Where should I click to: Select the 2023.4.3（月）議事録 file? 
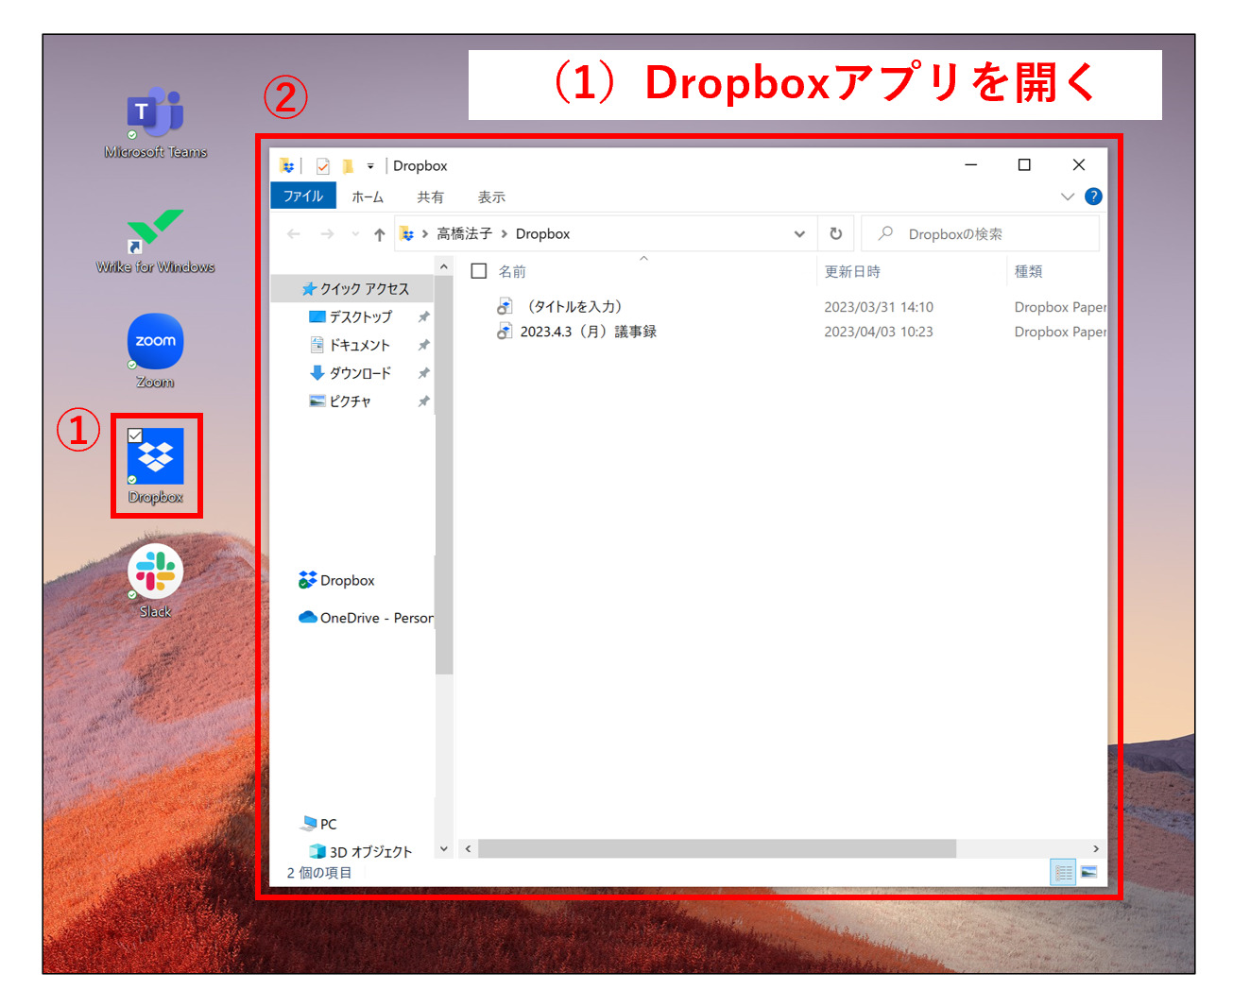coord(588,332)
